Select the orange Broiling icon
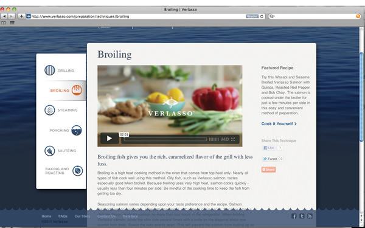 [x=77, y=90]
